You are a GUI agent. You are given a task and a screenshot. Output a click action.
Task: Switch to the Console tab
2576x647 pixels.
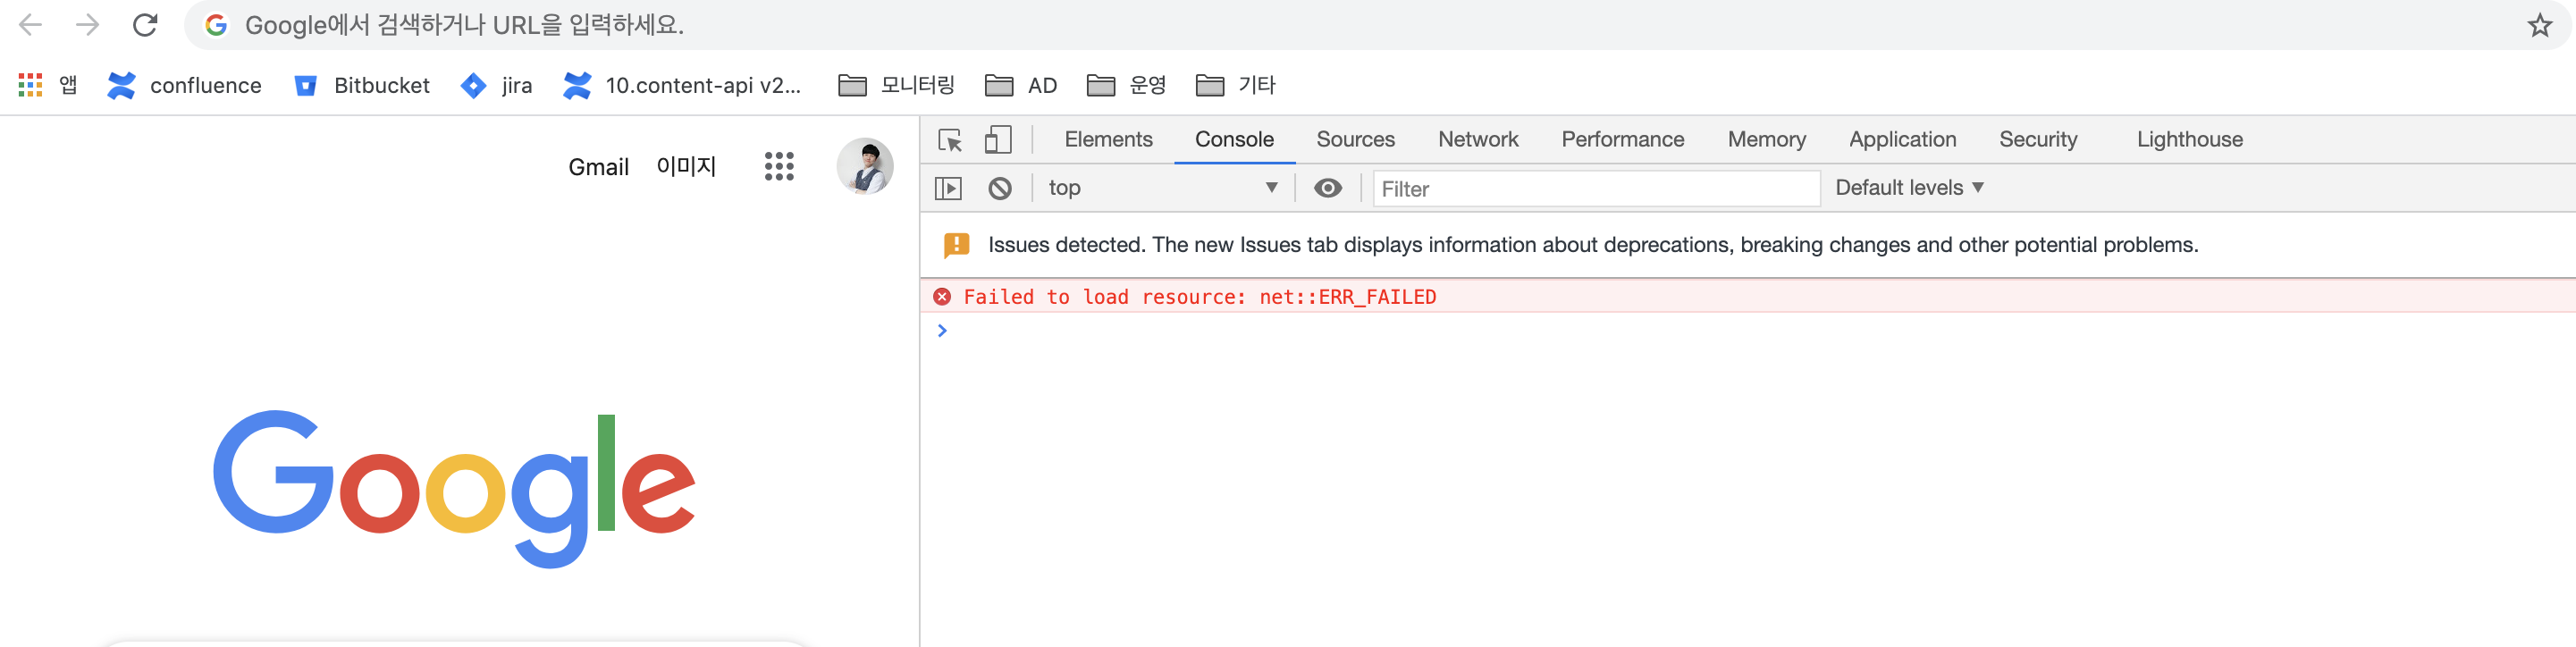point(1234,140)
